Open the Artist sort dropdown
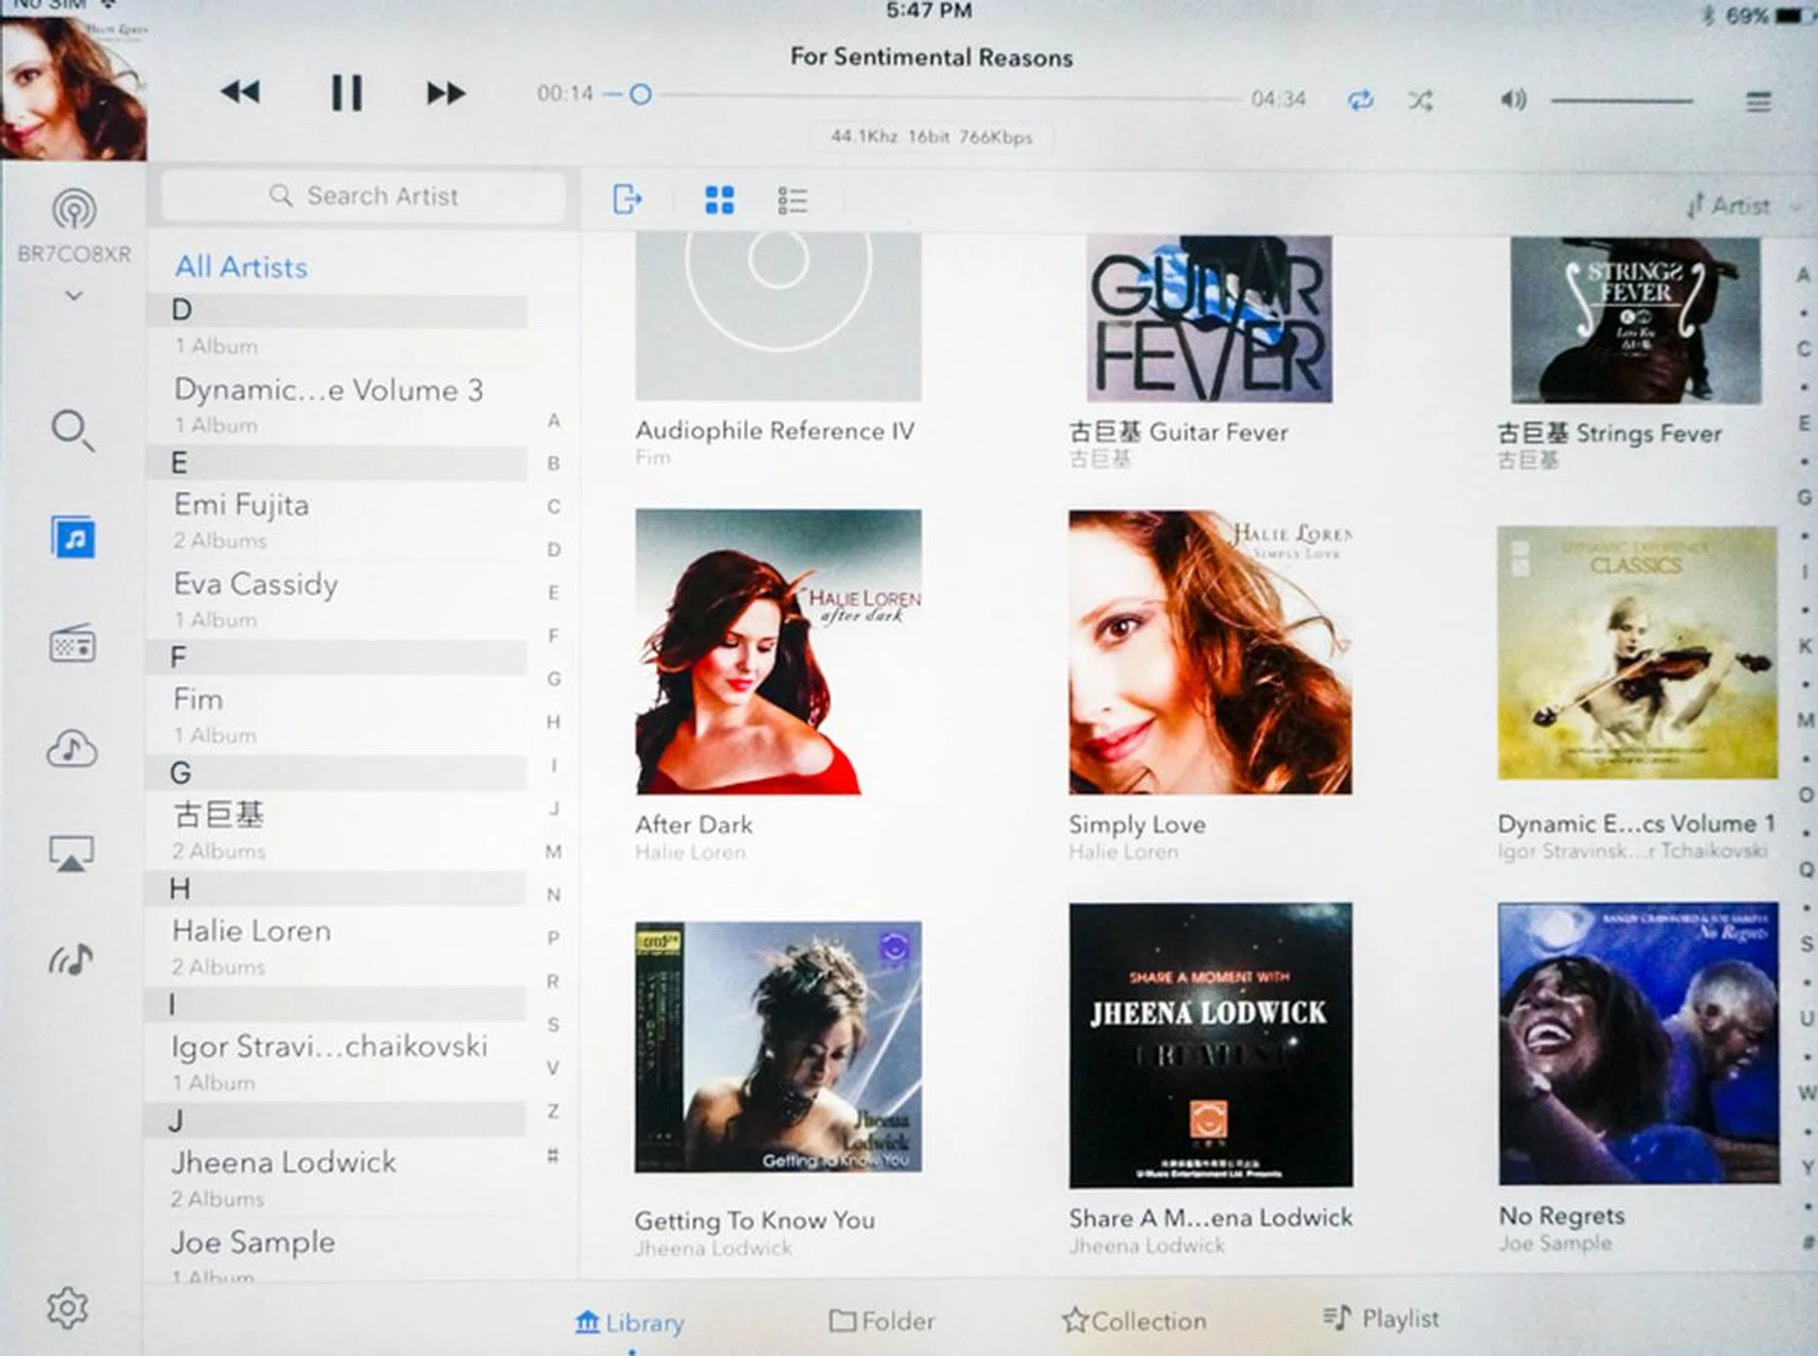 point(1740,205)
